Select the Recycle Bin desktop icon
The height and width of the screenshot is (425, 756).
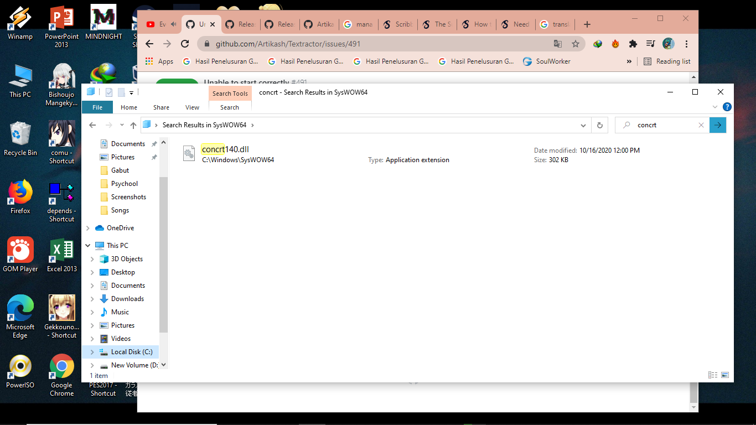pos(20,139)
